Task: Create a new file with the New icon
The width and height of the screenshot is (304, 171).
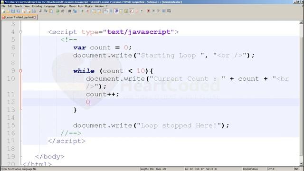Action: point(3,11)
